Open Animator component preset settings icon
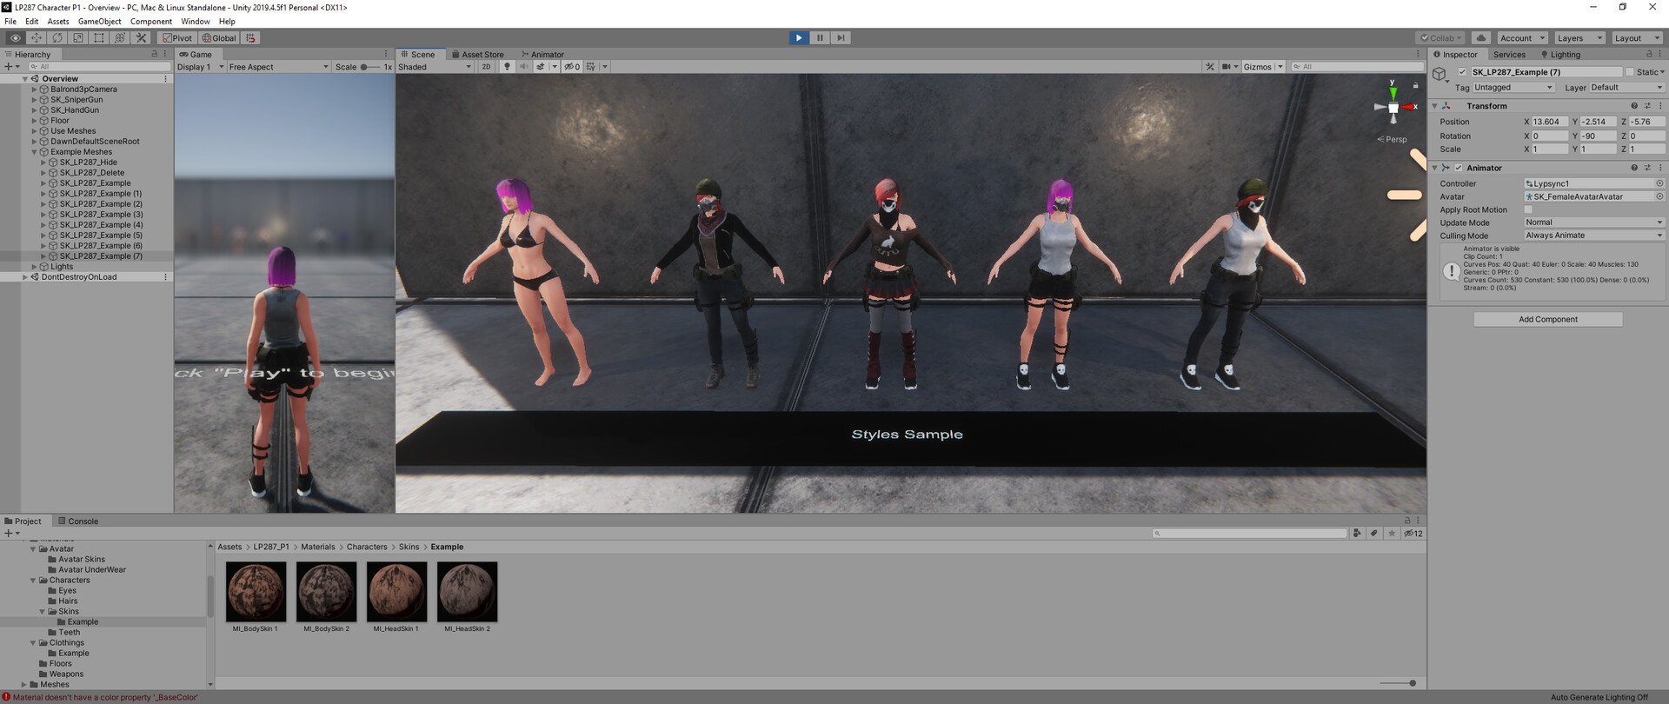The height and width of the screenshot is (704, 1669). (x=1647, y=168)
